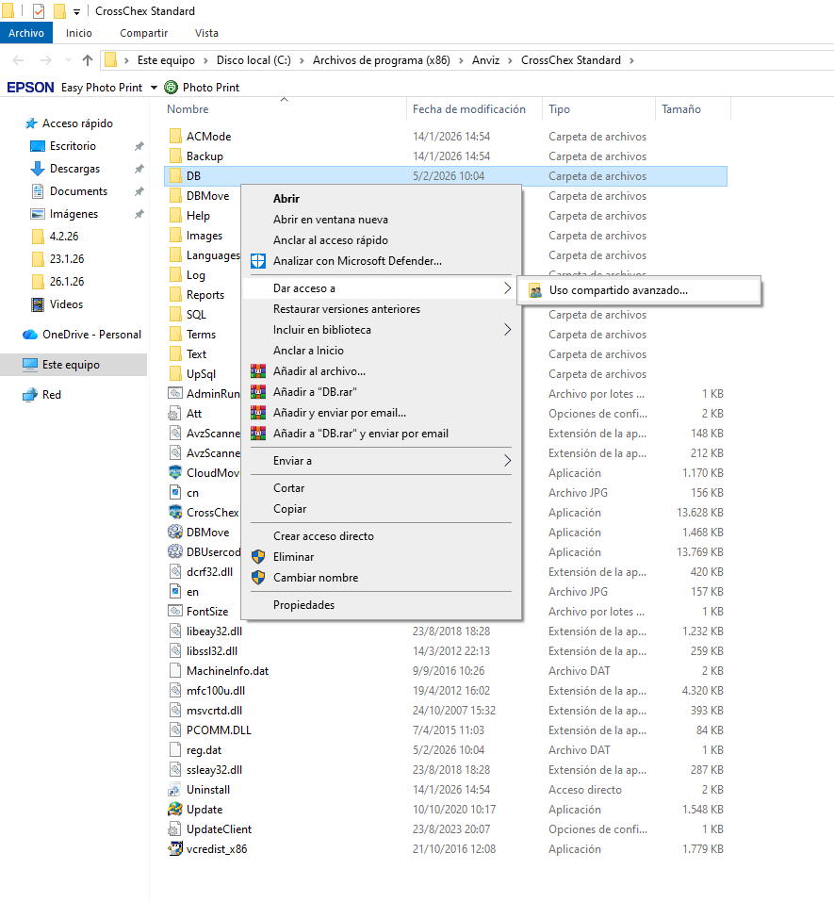Click the OneDrive cloud icon
The width and height of the screenshot is (834, 902).
pos(30,335)
